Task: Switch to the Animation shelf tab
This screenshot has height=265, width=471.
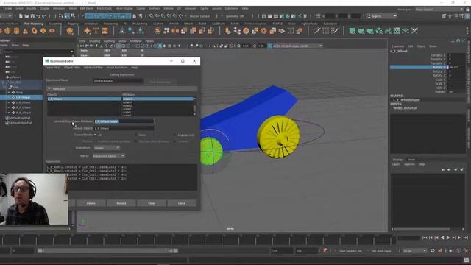Action: (x=91, y=24)
